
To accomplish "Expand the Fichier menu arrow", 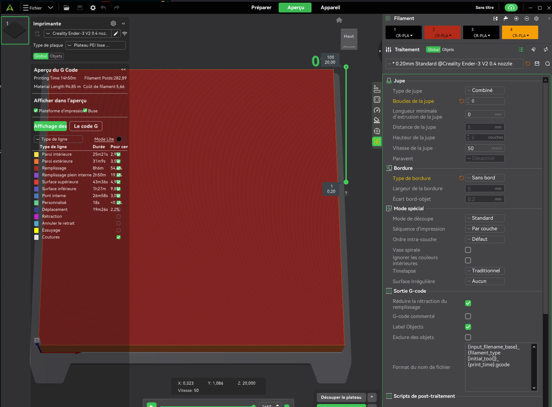I will point(50,8).
